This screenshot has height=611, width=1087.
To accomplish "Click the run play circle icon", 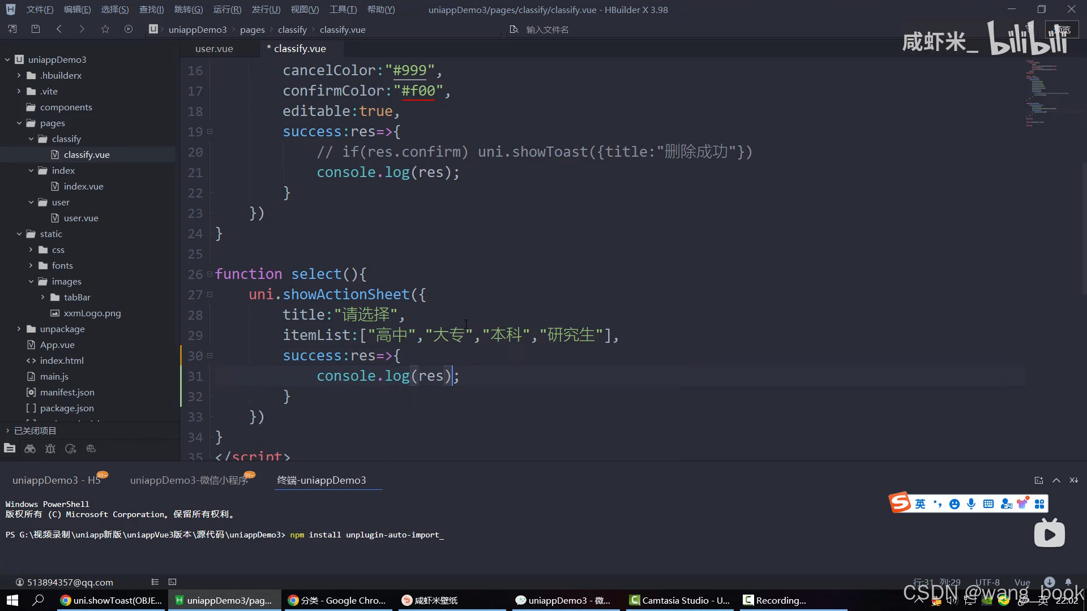I will [129, 29].
